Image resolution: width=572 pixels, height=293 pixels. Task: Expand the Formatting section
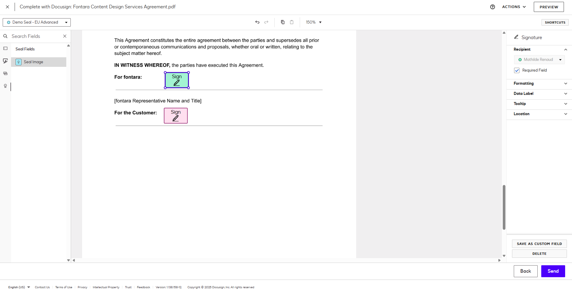pyautogui.click(x=565, y=84)
